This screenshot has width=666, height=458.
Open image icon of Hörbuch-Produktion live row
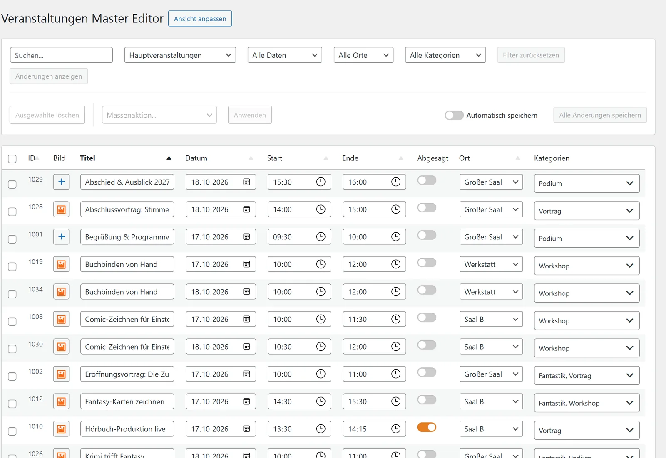coord(61,428)
